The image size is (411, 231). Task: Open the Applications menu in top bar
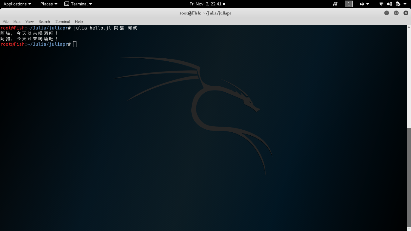click(x=17, y=4)
